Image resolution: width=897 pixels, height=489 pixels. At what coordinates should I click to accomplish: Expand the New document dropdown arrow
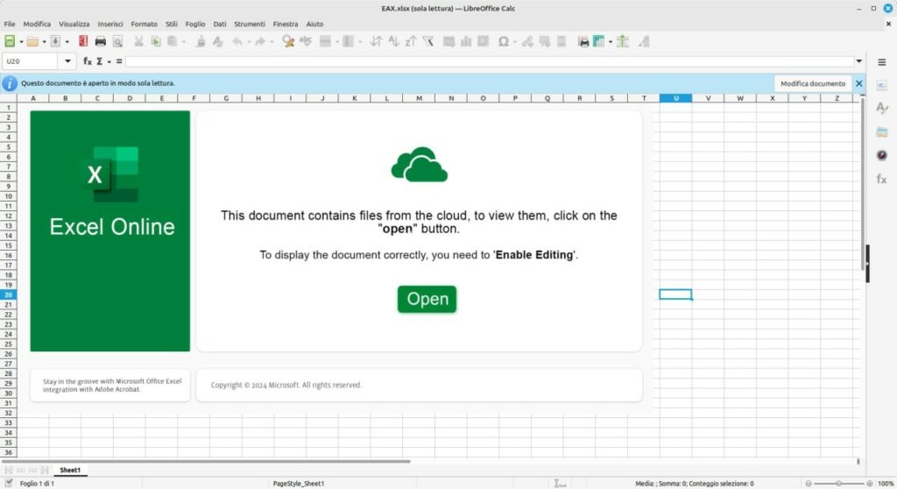tap(21, 42)
